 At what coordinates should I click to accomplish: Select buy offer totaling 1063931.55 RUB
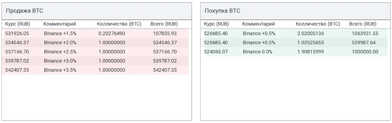click(x=295, y=33)
